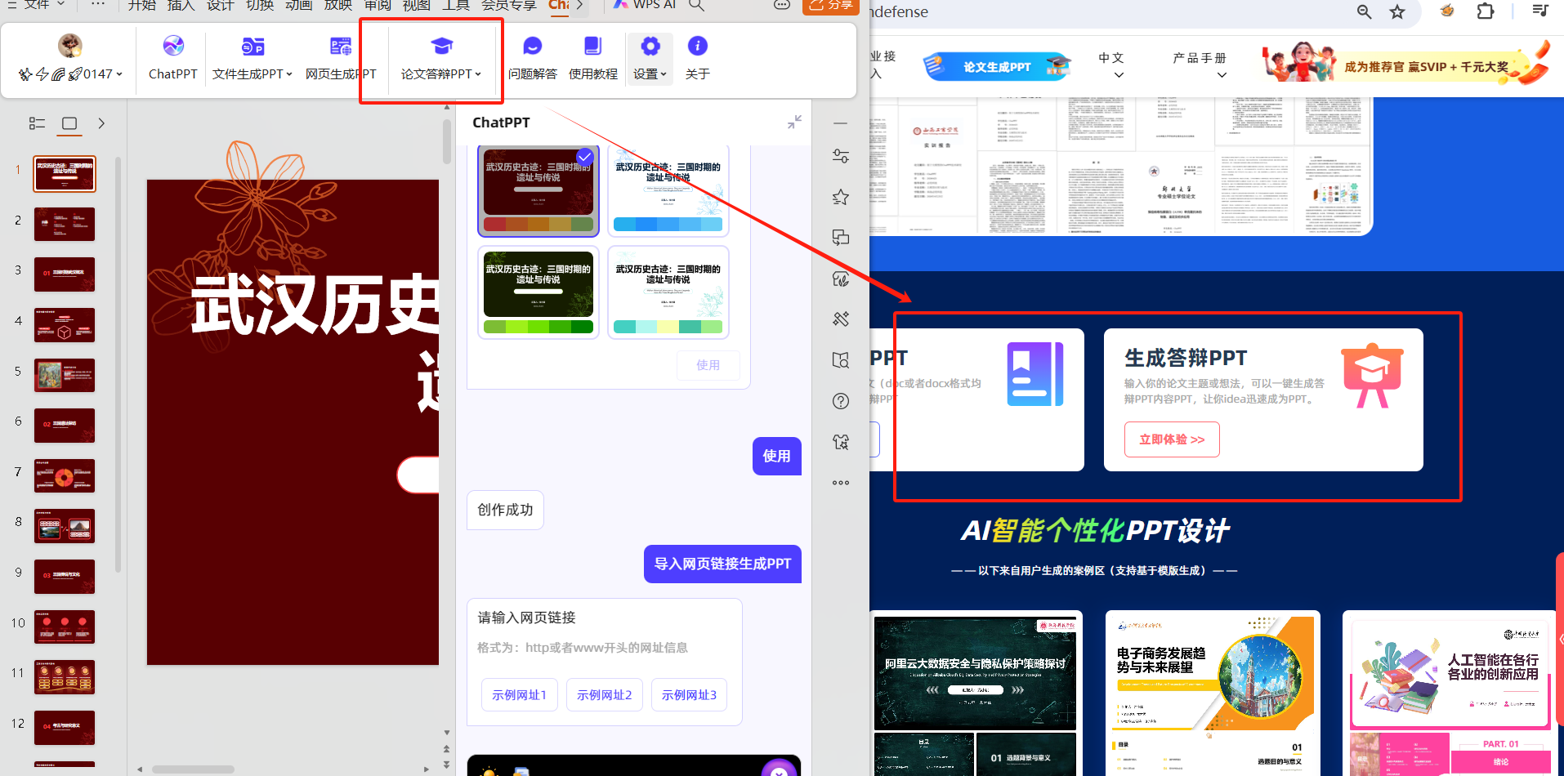Open the 会员专享 ribbon tab

tap(508, 5)
